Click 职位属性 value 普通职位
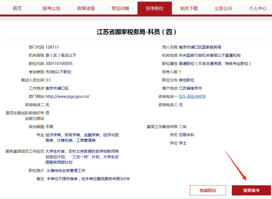The height and width of the screenshot is (199, 272). coord(215,64)
